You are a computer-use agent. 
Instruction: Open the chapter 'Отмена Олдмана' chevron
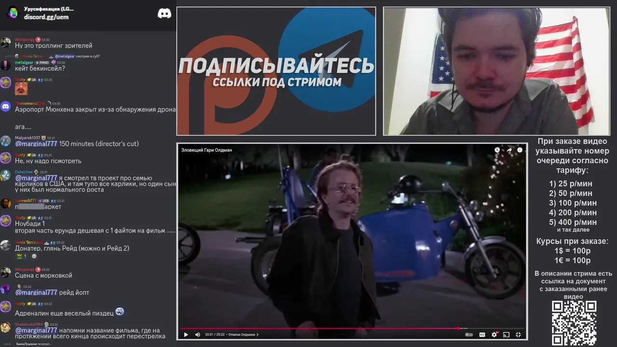[x=257, y=334]
